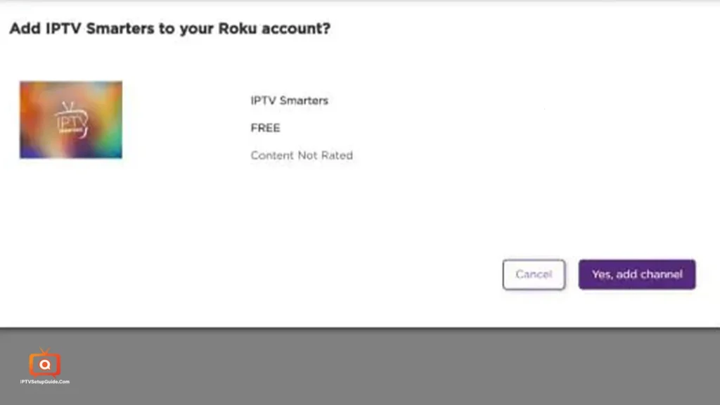
Task: Click the antenna TV logo inside the thumbnail
Action: coord(71,120)
